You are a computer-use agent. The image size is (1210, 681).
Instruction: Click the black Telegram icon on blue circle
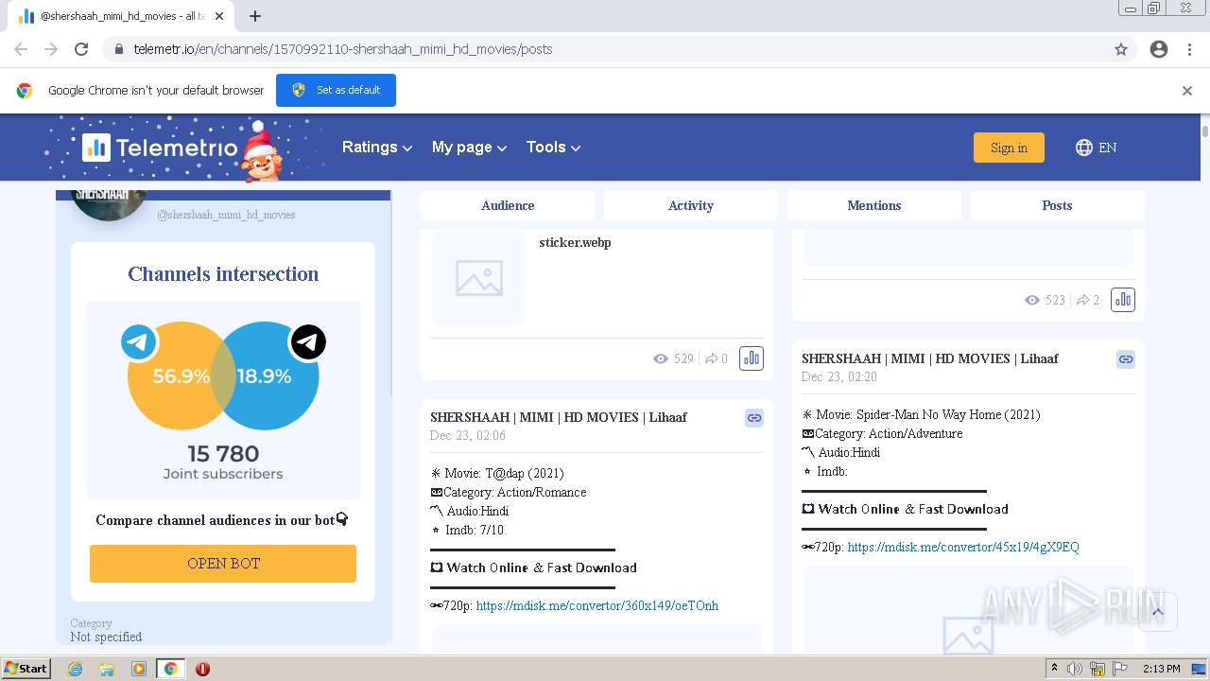click(308, 342)
